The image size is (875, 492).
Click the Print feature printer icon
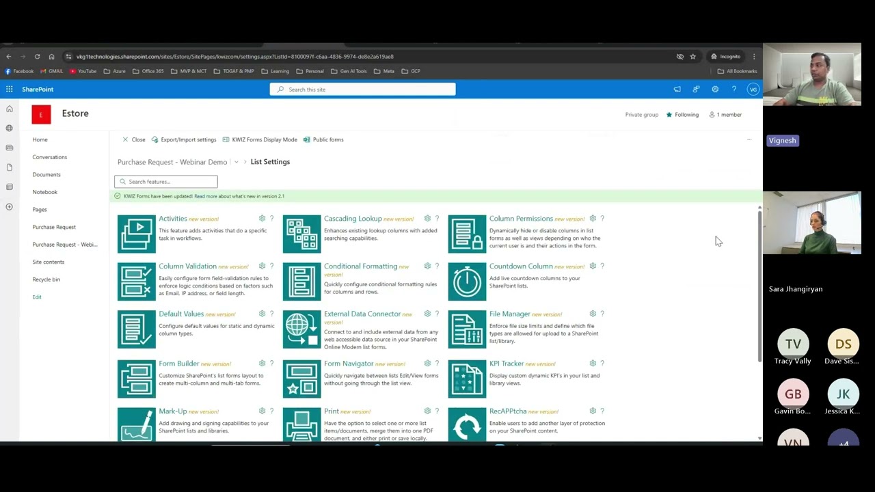click(x=301, y=424)
